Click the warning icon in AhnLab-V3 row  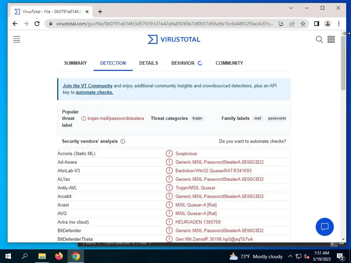169,171
